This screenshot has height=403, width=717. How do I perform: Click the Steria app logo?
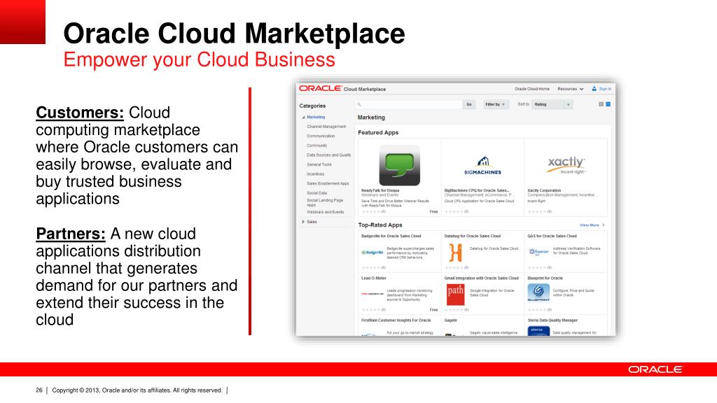538,331
